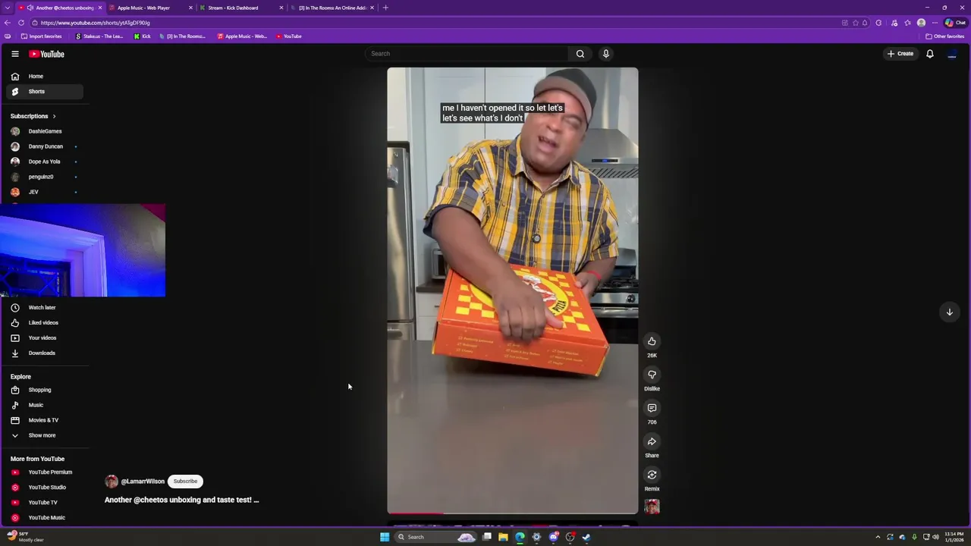
Task: Click in the YouTube search field
Action: click(467, 54)
